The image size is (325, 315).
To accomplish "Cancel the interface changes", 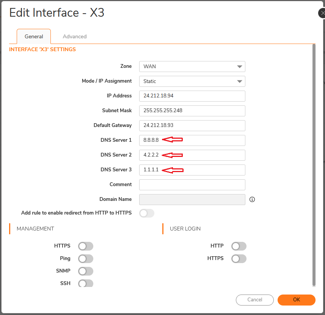I will point(254,300).
